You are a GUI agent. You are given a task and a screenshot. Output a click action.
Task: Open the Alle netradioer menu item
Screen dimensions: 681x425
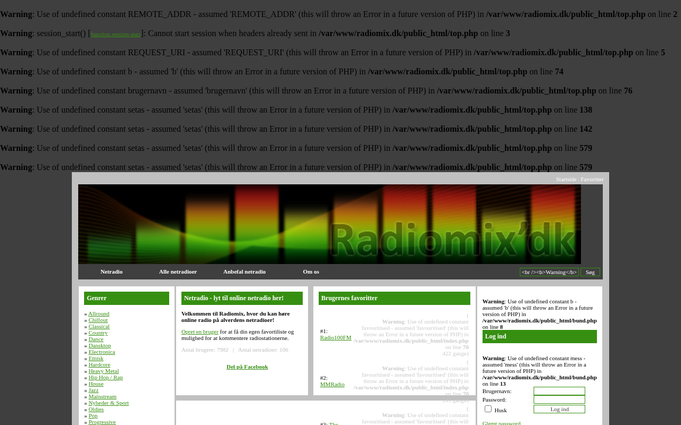[x=178, y=272]
